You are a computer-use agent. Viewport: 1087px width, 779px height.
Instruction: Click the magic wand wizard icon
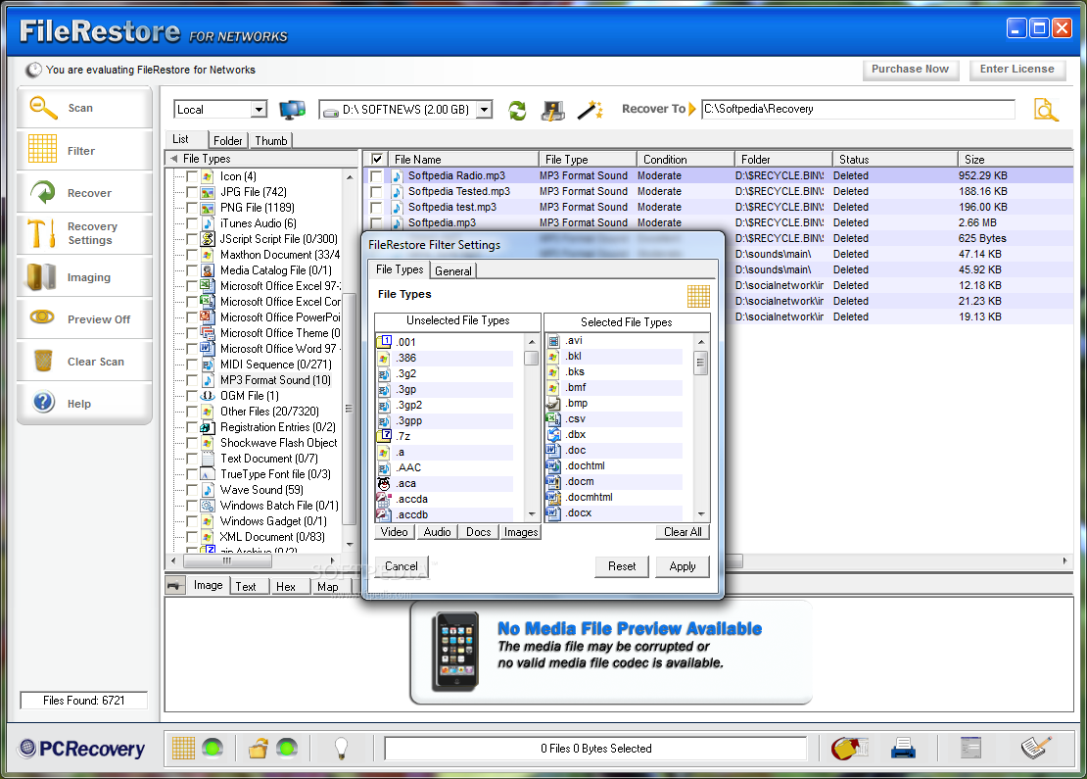[x=590, y=110]
